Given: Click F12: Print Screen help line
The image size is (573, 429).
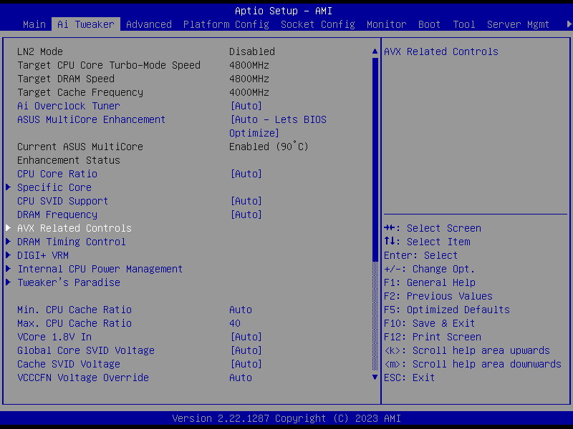Looking at the screenshot, I should (x=433, y=337).
